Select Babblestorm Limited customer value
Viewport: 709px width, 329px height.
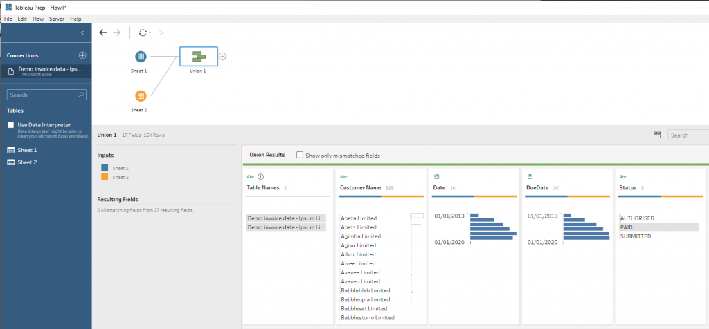pyautogui.click(x=368, y=318)
